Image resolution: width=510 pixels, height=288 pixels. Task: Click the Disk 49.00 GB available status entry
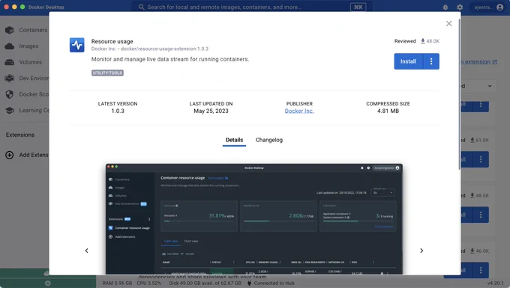[205, 283]
